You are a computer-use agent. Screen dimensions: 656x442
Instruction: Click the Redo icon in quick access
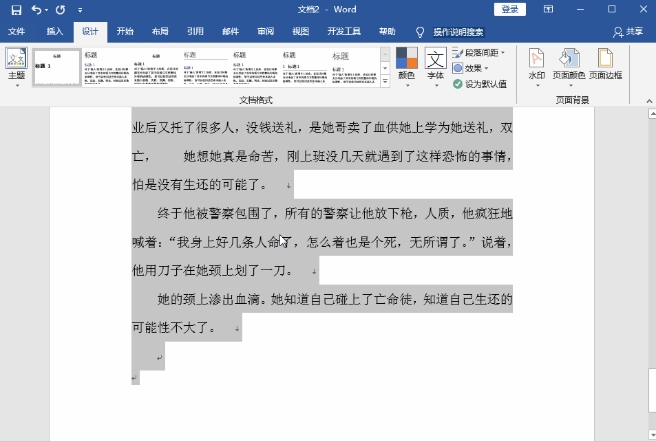point(60,10)
